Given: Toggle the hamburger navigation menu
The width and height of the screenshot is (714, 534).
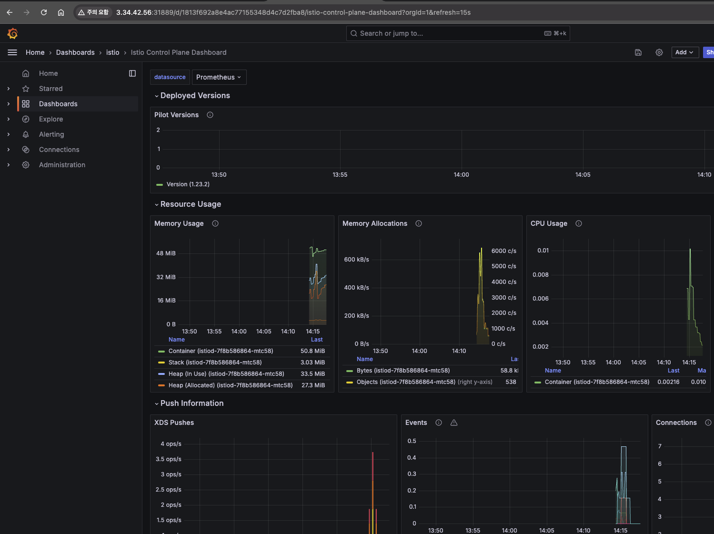Looking at the screenshot, I should (12, 52).
